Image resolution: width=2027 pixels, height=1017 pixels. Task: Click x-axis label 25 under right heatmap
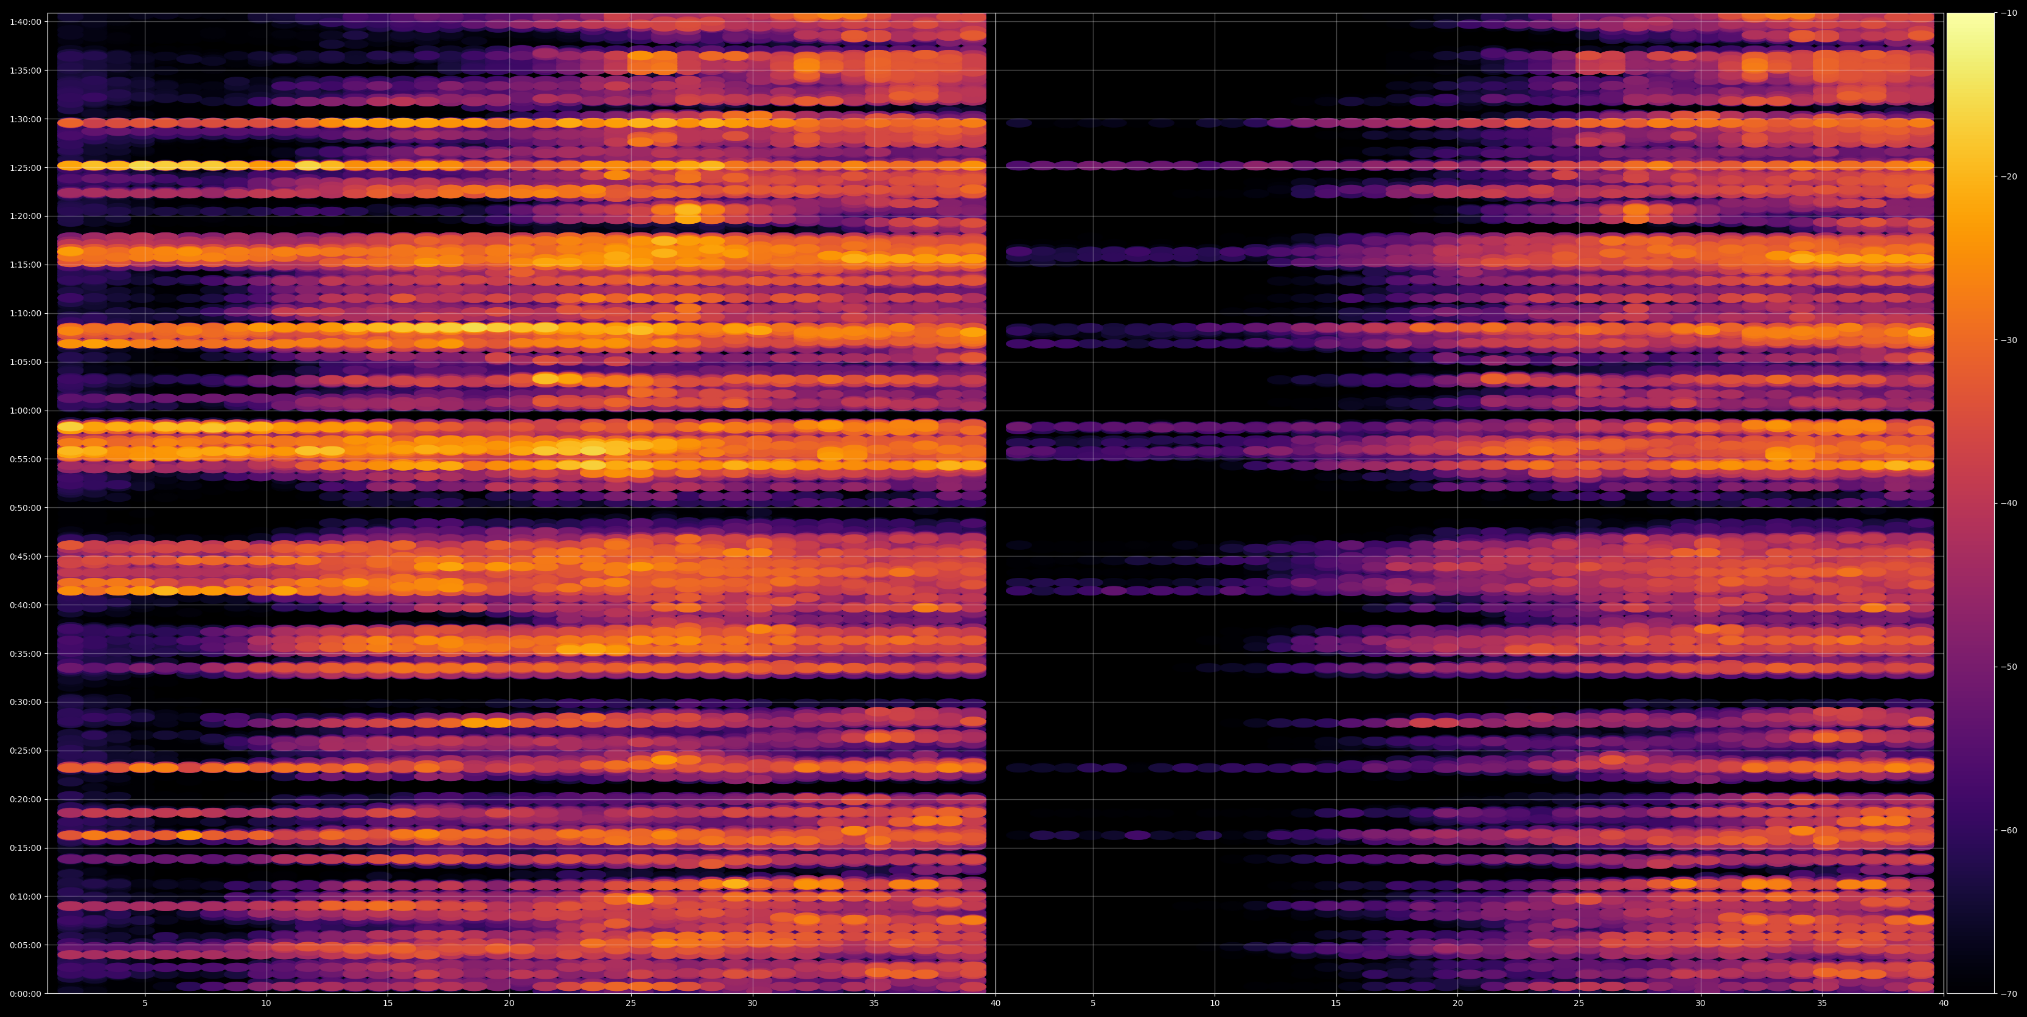(1579, 1004)
